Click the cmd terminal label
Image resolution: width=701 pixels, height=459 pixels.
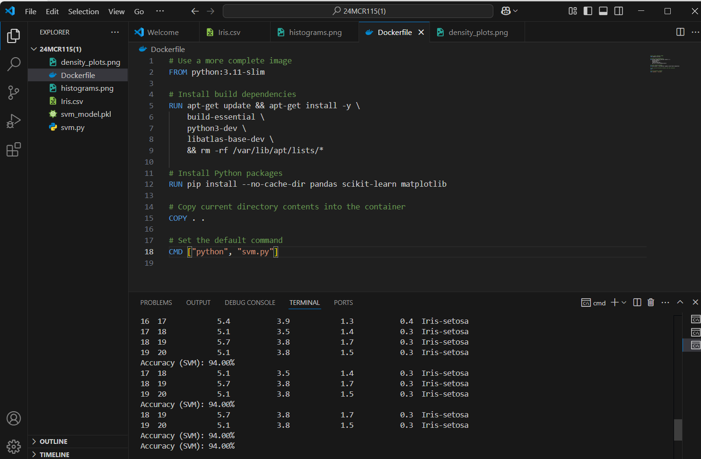(x=594, y=303)
